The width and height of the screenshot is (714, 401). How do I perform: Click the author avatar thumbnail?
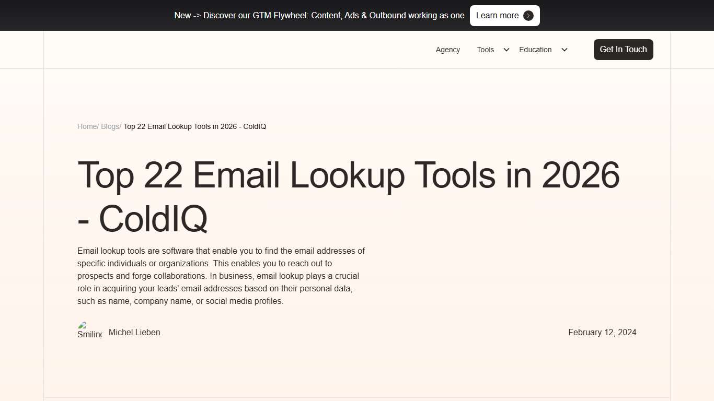(x=89, y=330)
